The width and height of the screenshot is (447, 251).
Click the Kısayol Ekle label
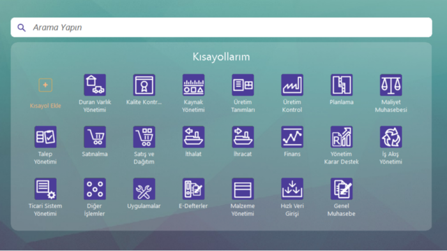click(45, 106)
